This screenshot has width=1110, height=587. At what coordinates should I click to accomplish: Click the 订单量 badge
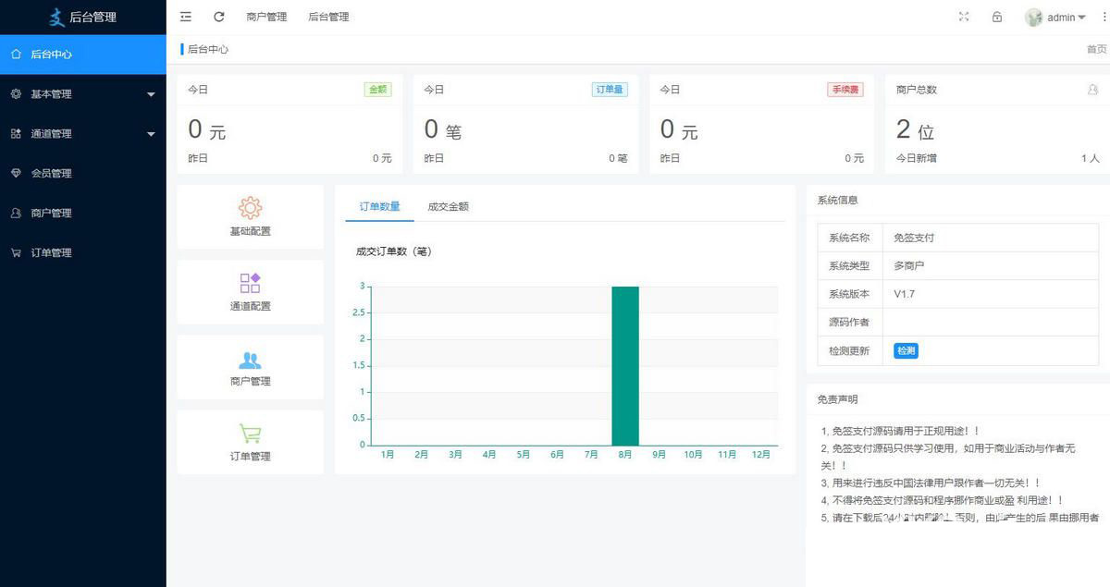click(610, 90)
